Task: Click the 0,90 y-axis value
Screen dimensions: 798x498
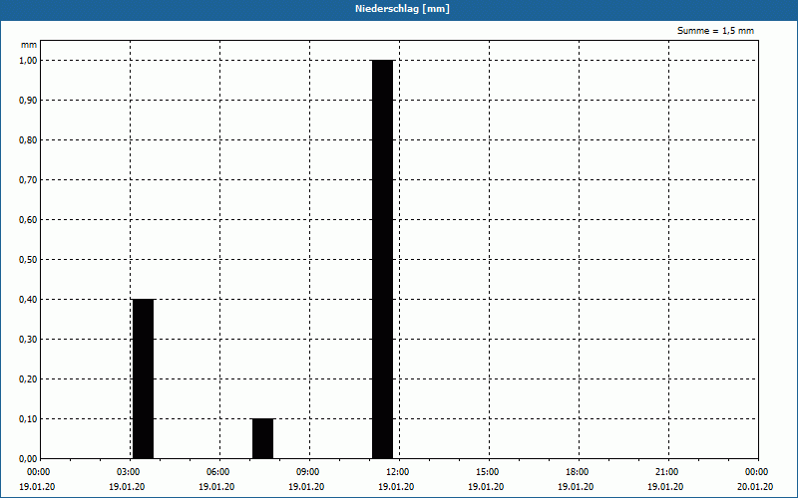Action: coord(29,101)
